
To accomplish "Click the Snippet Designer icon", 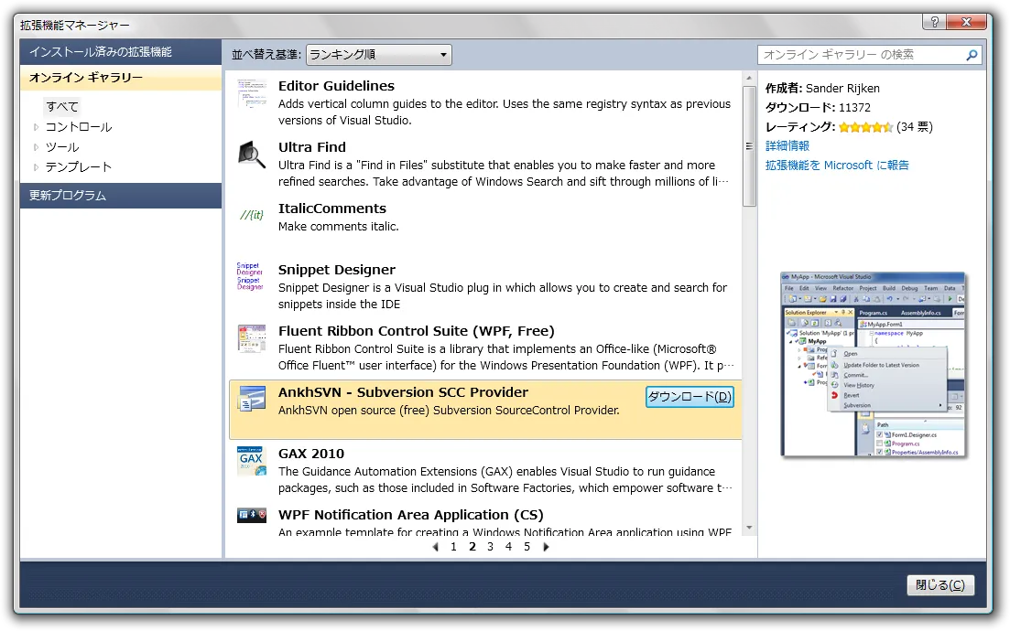I will click(250, 276).
